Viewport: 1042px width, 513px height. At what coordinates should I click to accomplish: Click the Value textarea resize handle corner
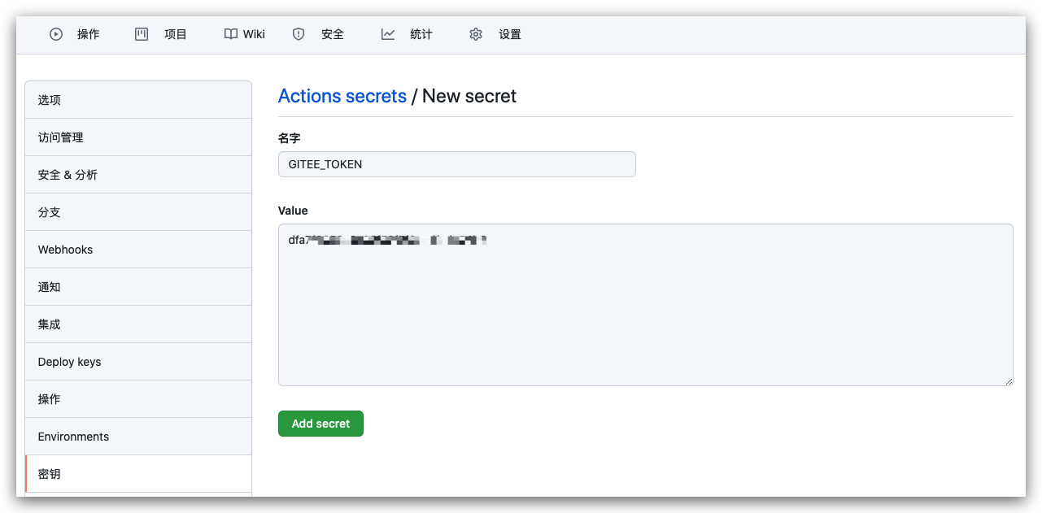click(x=1009, y=381)
